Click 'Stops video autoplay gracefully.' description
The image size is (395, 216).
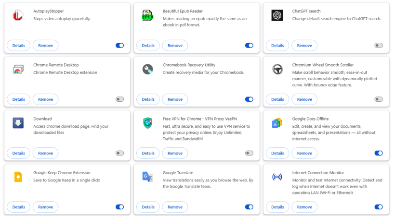62,19
